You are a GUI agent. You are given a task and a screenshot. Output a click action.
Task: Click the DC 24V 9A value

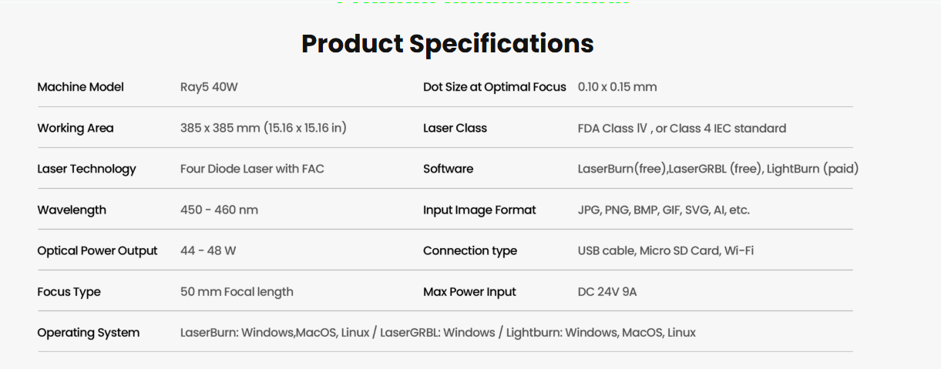[607, 292]
